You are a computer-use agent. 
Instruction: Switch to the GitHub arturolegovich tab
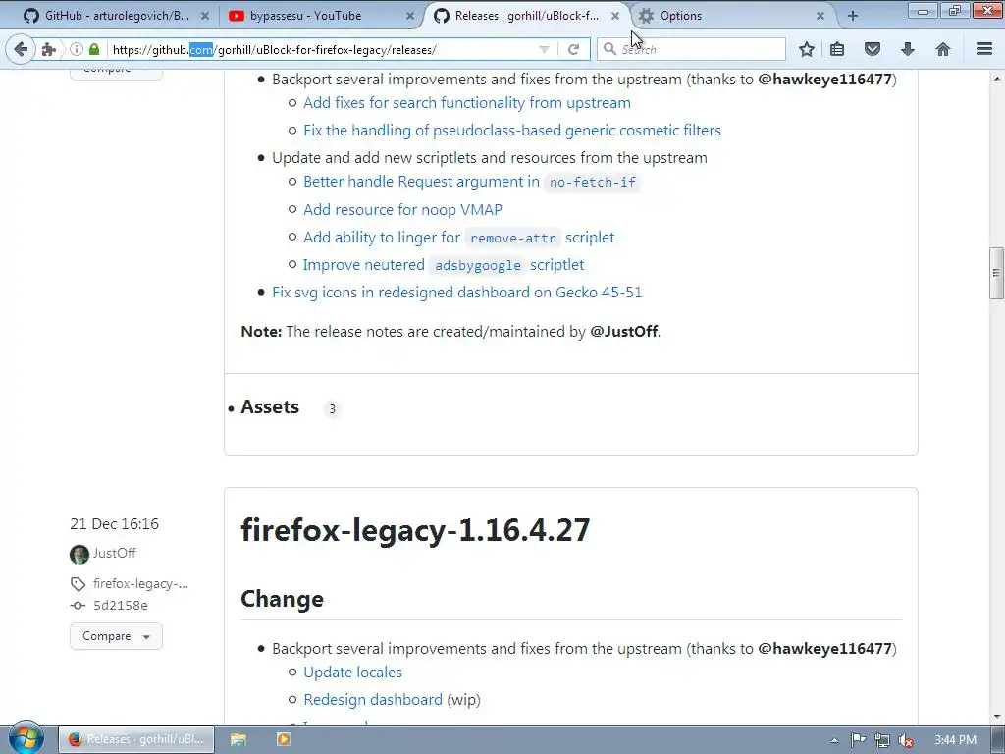coord(116,16)
